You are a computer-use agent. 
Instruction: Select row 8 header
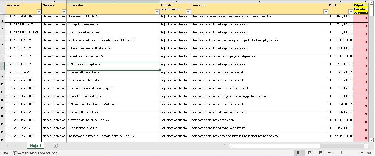tap(2, 66)
